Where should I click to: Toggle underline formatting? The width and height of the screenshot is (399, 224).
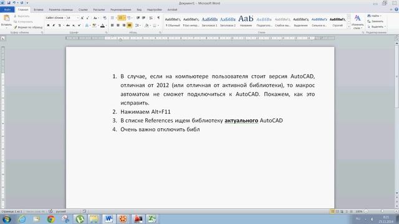pyautogui.click(x=59, y=26)
